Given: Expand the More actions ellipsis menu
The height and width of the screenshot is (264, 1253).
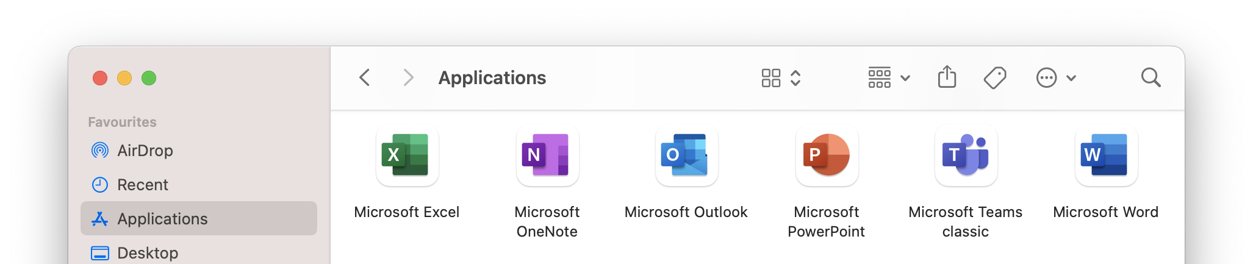Looking at the screenshot, I should tap(1055, 77).
